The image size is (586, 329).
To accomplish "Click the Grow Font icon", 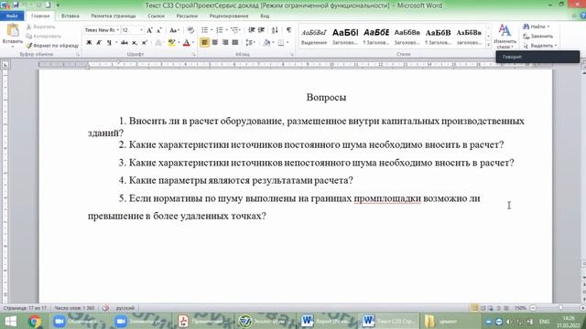I will point(149,30).
